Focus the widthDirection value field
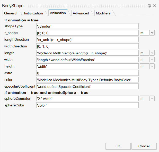The width and height of the screenshot is (159, 152). coord(87,46)
